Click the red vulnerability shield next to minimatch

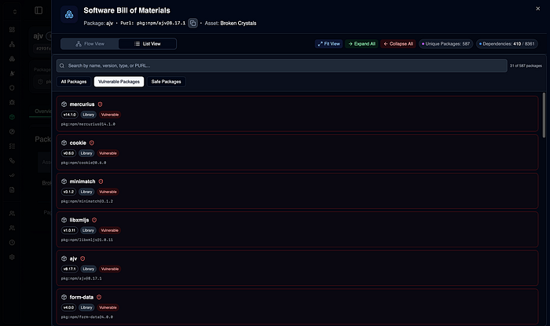pyautogui.click(x=101, y=181)
